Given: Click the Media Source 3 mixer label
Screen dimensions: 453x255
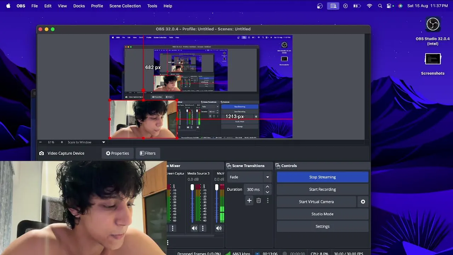Looking at the screenshot, I should click(x=198, y=174).
